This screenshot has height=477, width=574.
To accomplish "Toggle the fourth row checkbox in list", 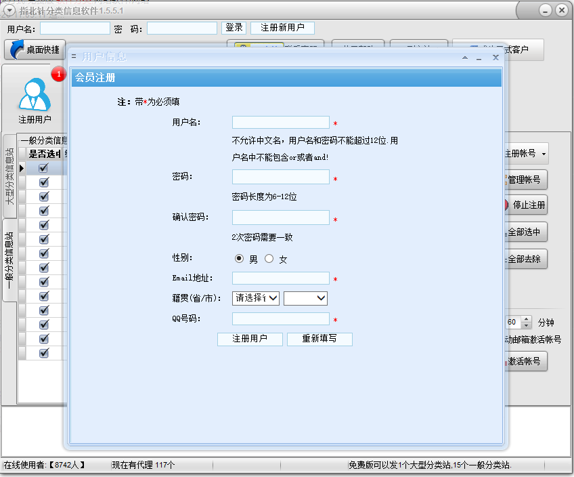I will tap(43, 211).
